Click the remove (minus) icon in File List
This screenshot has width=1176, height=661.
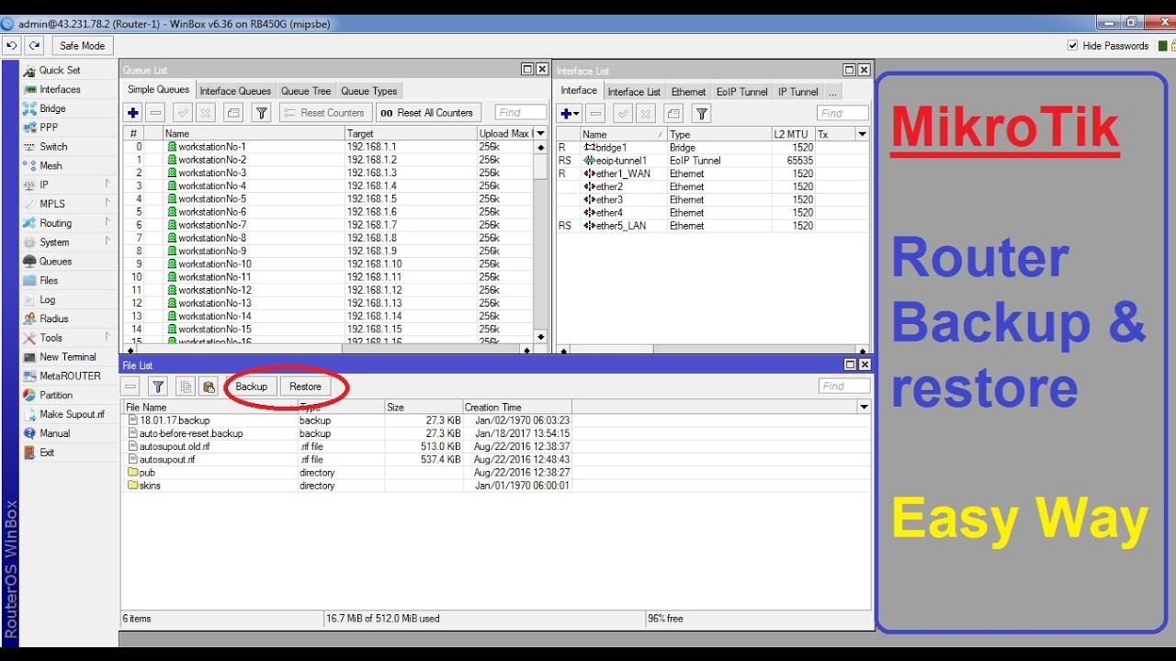coord(130,387)
